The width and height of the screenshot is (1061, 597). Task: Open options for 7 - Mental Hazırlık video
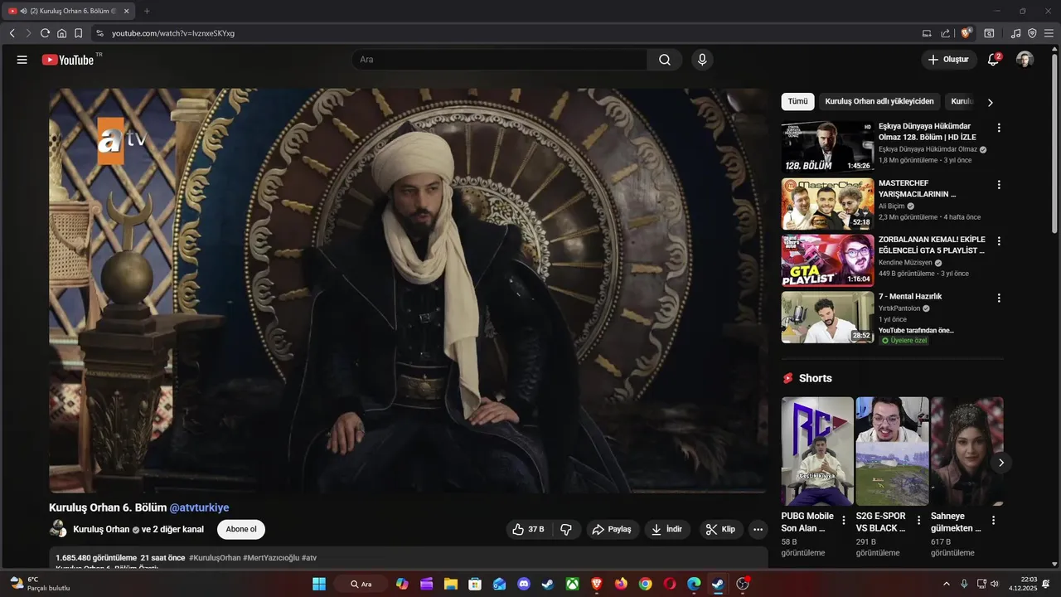[x=999, y=298]
